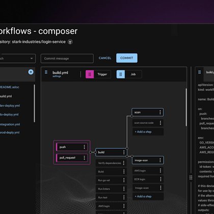This screenshot has height=214, width=214.
Task: Open README.adoc file
Action: (10, 87)
